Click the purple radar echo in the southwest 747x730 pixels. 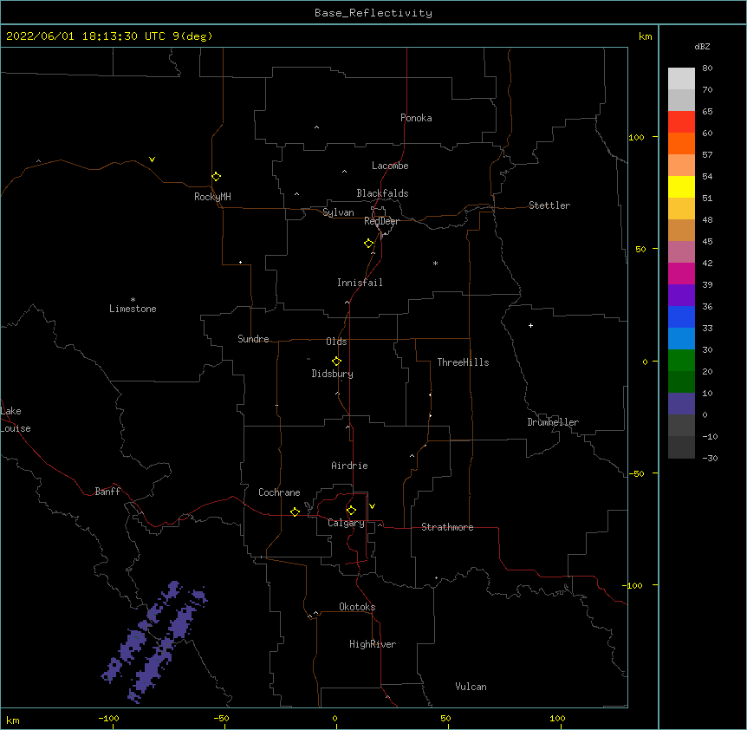pyautogui.click(x=155, y=641)
